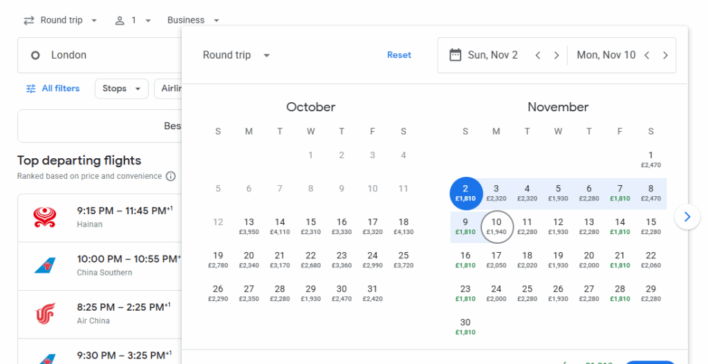Click the Air China airline logo
The width and height of the screenshot is (708, 364).
pos(45,314)
